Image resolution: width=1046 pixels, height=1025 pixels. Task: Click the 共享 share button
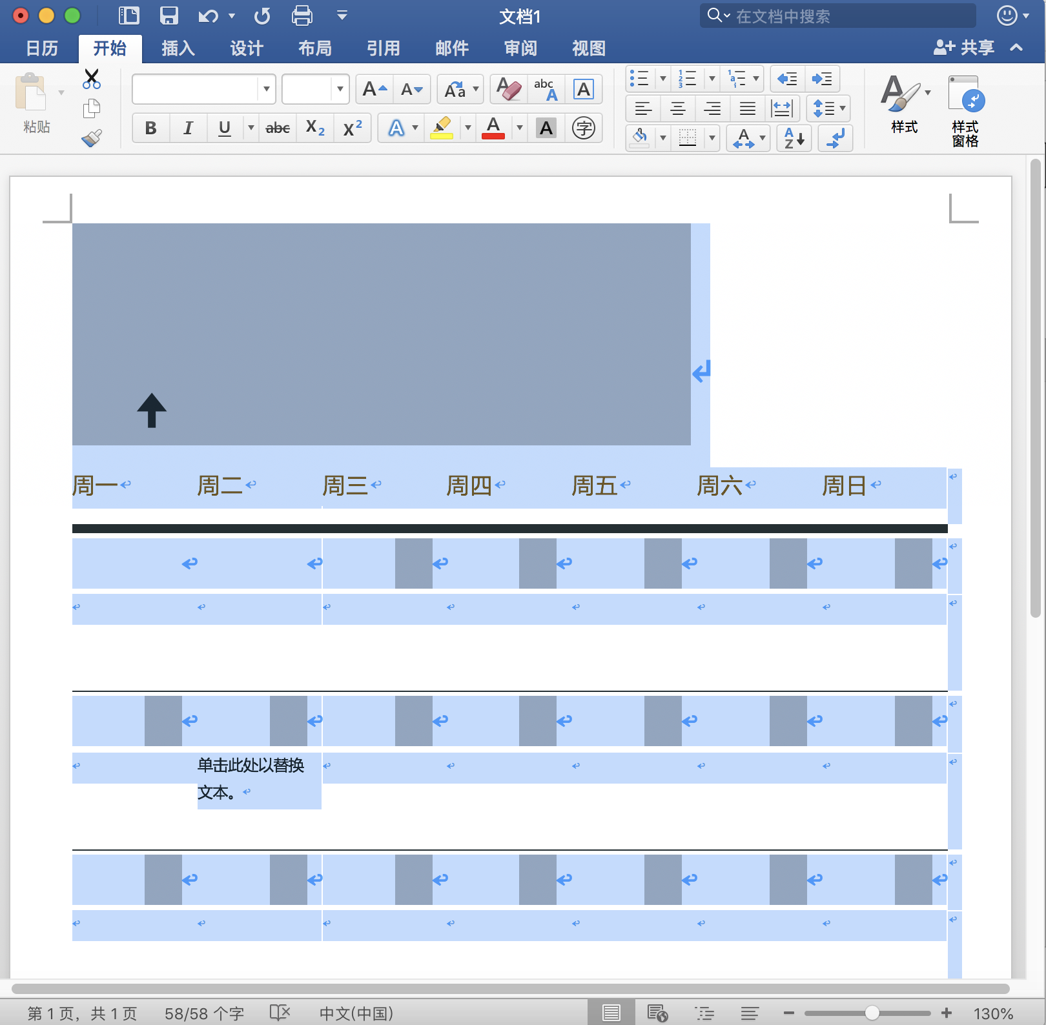click(965, 47)
